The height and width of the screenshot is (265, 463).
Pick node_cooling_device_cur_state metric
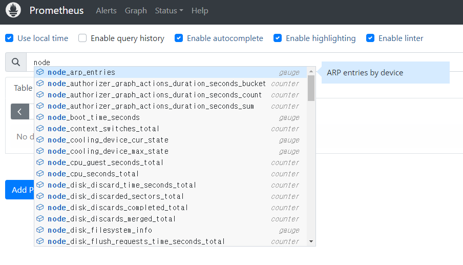pos(171,140)
